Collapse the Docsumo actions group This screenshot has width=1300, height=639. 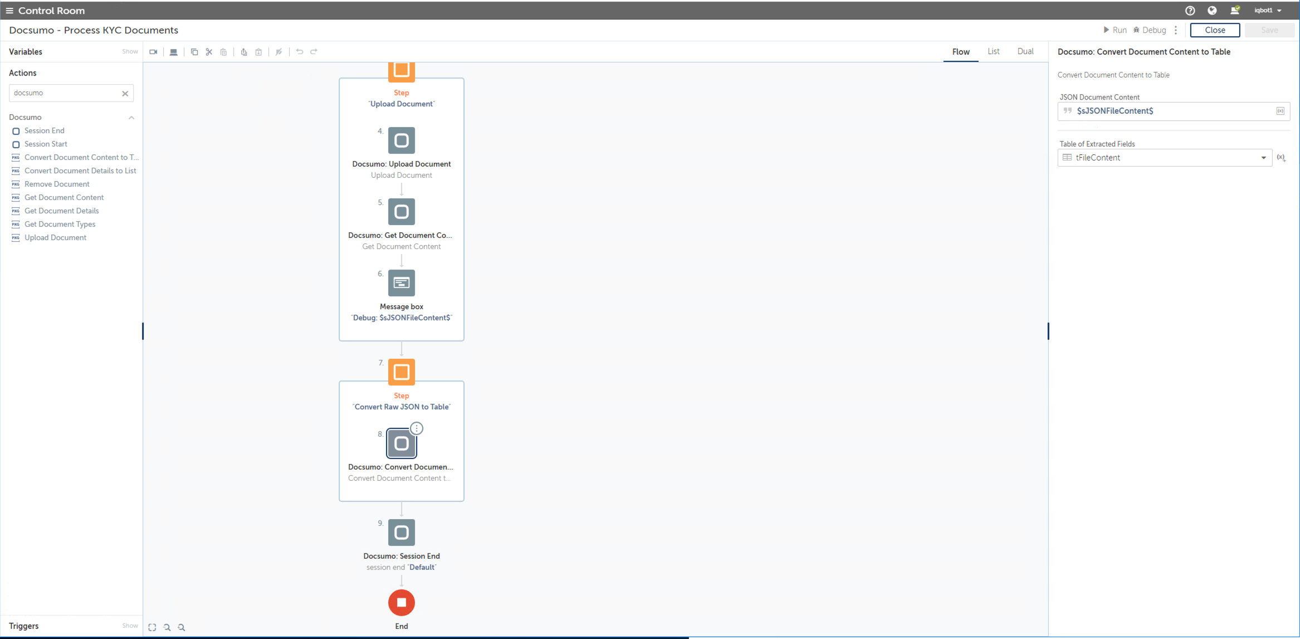tap(131, 118)
